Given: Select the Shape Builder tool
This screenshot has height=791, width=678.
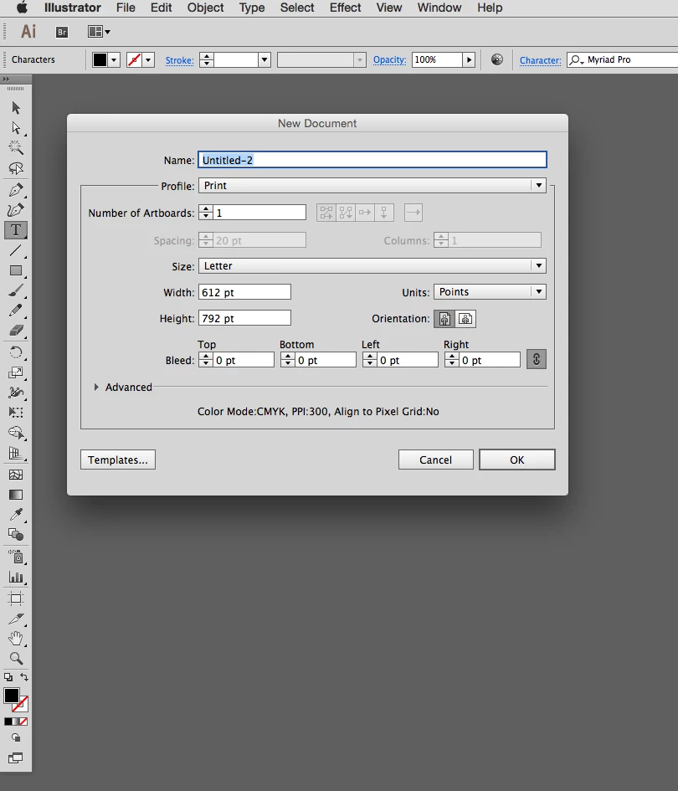Looking at the screenshot, I should click(x=16, y=432).
